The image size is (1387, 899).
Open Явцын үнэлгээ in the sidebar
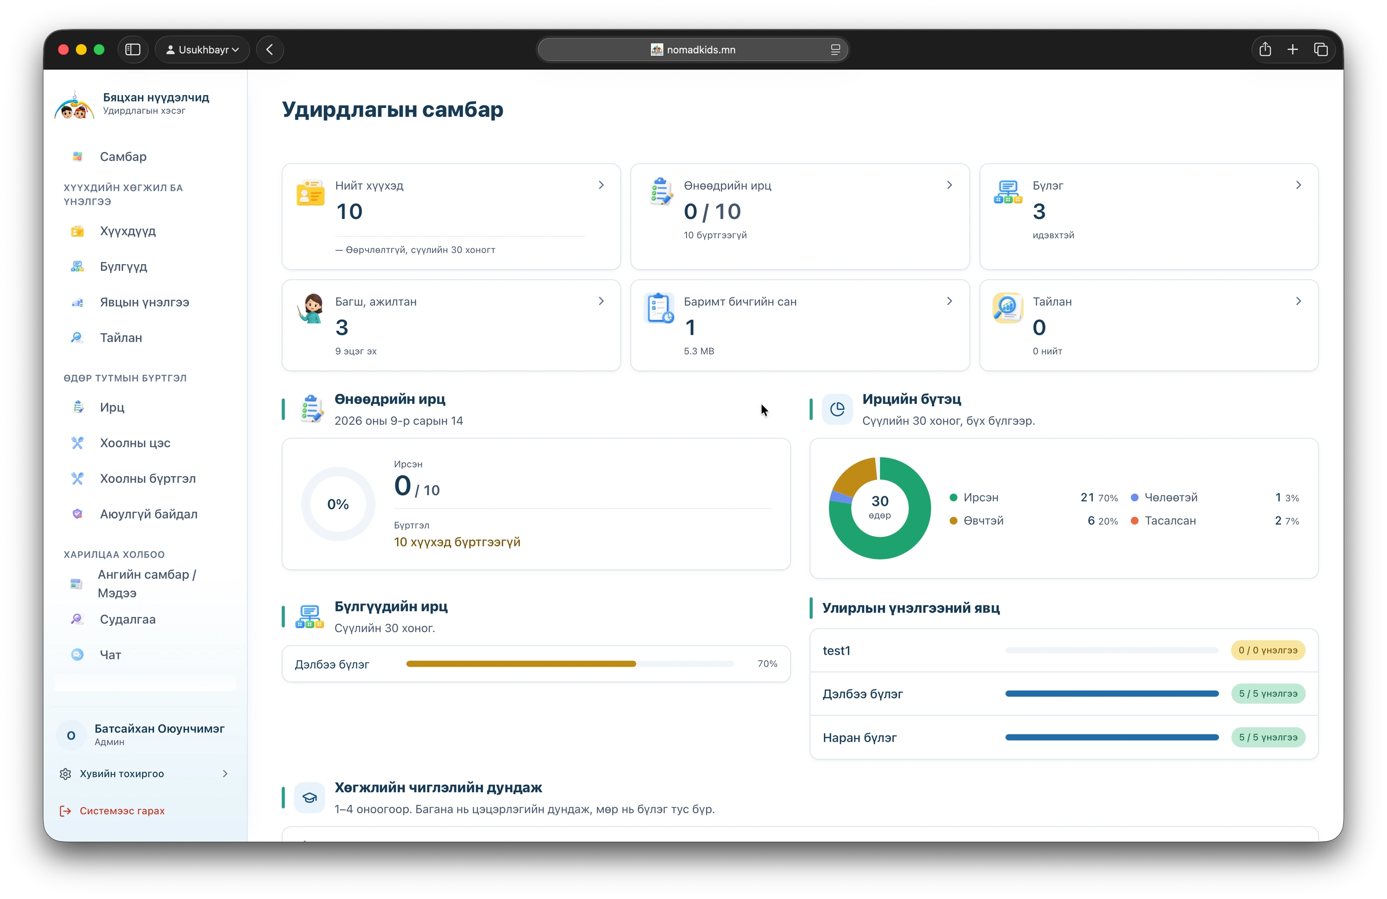coord(145,302)
